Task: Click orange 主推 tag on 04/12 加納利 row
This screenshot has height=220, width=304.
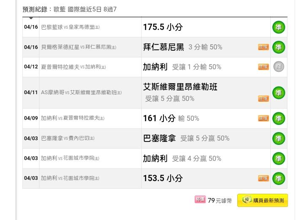Action: (263, 67)
